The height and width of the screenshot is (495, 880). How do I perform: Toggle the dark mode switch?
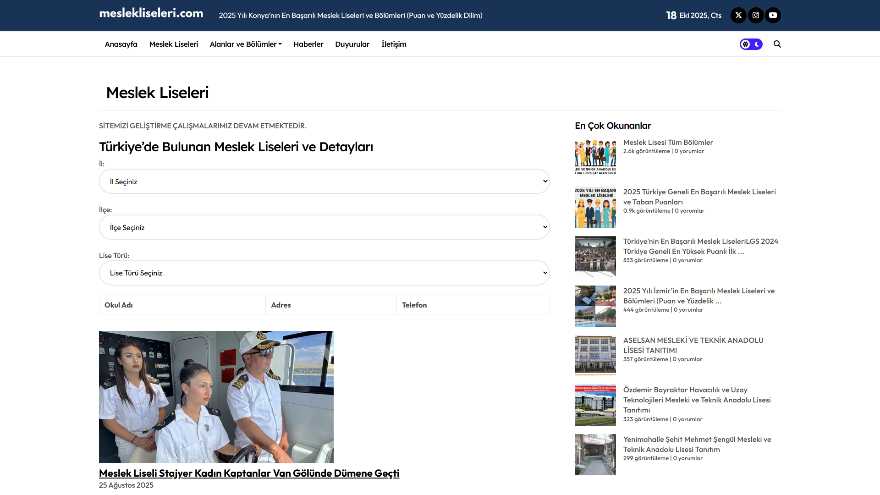pyautogui.click(x=751, y=44)
